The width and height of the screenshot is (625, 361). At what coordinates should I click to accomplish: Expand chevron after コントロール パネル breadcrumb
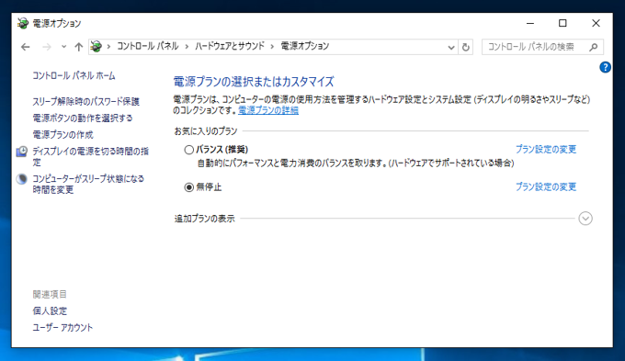187,47
